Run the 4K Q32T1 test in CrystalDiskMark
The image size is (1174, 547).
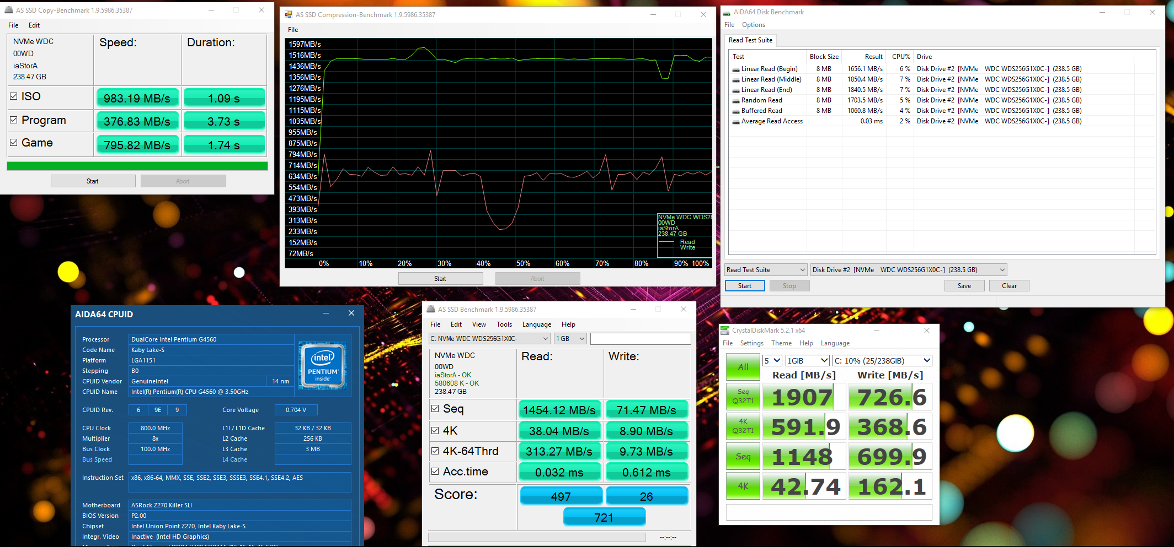743,426
